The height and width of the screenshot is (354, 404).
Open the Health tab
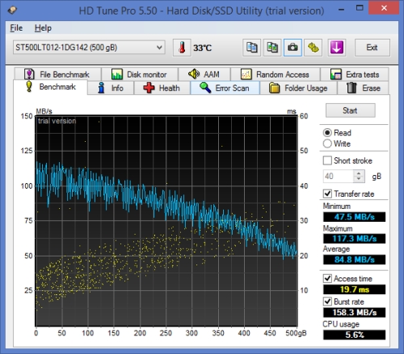[162, 88]
